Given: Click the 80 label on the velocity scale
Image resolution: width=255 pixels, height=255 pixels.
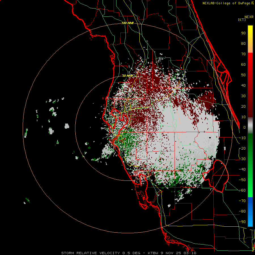Looking at the screenshot, I should [x=243, y=44].
